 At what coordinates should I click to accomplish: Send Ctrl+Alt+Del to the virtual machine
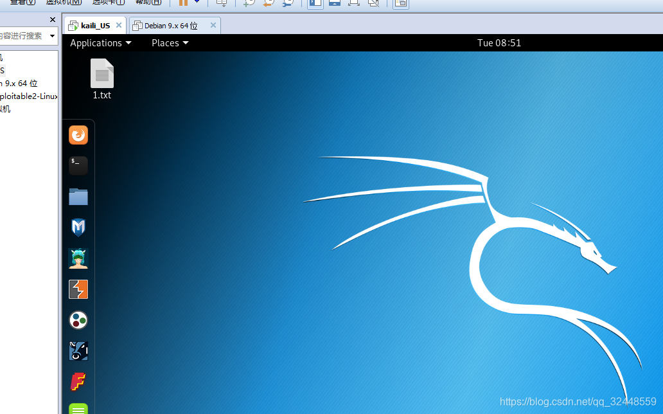[x=222, y=3]
